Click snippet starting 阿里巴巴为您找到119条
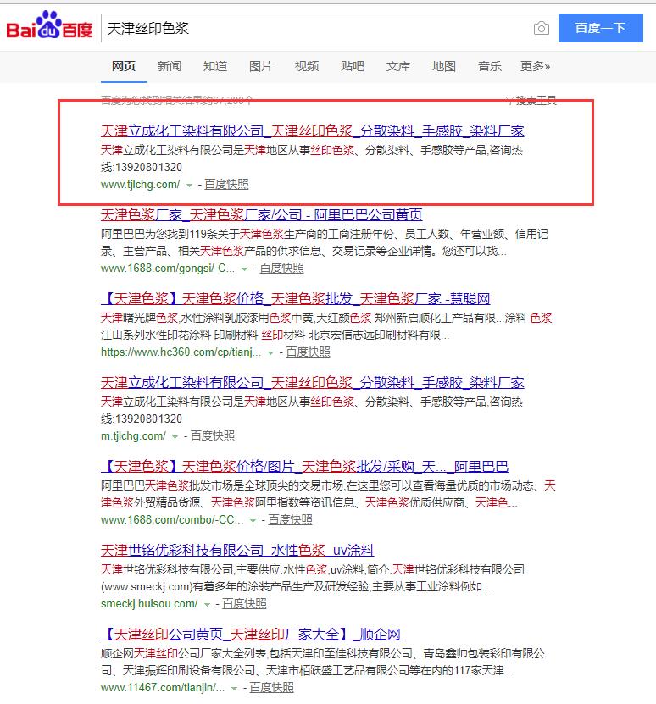The width and height of the screenshot is (656, 704). click(325, 242)
